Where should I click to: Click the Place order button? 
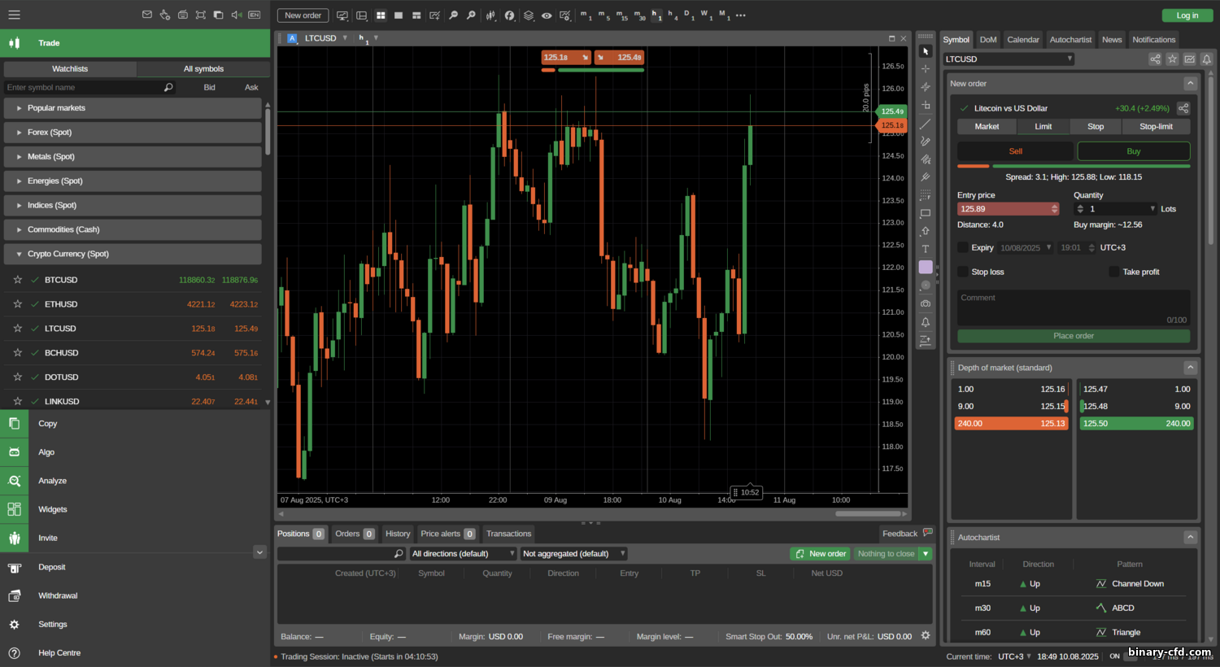[1073, 336]
